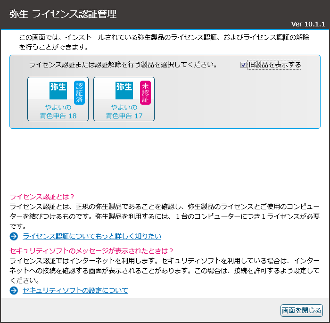Click the ライセンス認証とは？ heading
Viewport: 330px width, 323px height.
42,197
